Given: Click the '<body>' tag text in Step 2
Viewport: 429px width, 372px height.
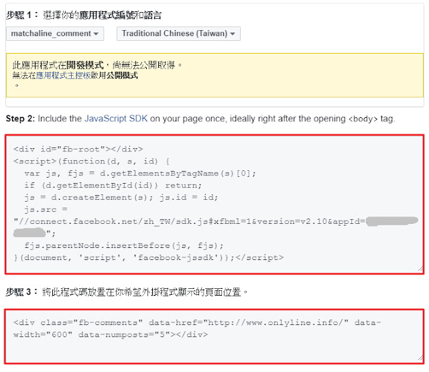Looking at the screenshot, I should click(x=363, y=119).
